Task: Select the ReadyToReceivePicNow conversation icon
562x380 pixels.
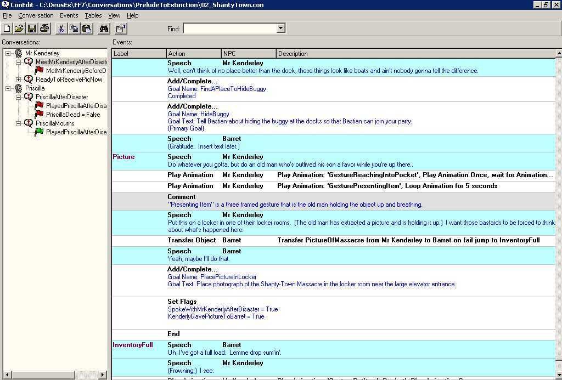Action: pyautogui.click(x=29, y=79)
